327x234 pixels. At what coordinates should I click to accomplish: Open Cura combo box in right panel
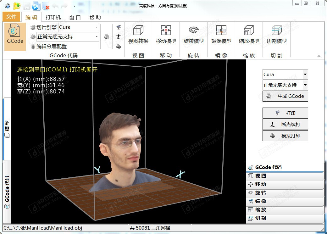coord(305,75)
